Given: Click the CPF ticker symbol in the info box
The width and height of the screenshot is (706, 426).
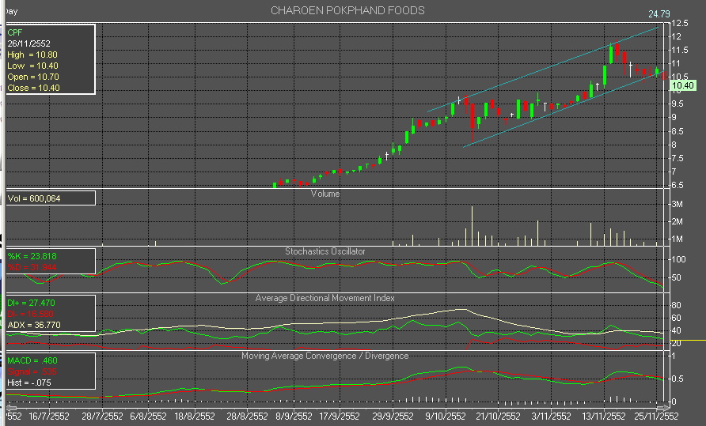Looking at the screenshot, I should (x=15, y=32).
